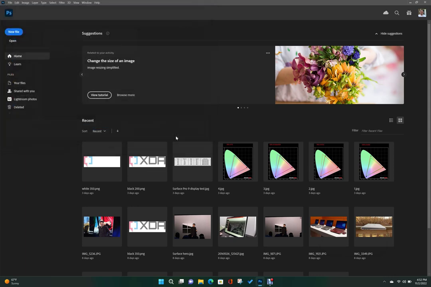Image resolution: width=431 pixels, height=287 pixels.
Task: Open the IMG_1921.JPG thumbnail
Action: pyautogui.click(x=329, y=226)
